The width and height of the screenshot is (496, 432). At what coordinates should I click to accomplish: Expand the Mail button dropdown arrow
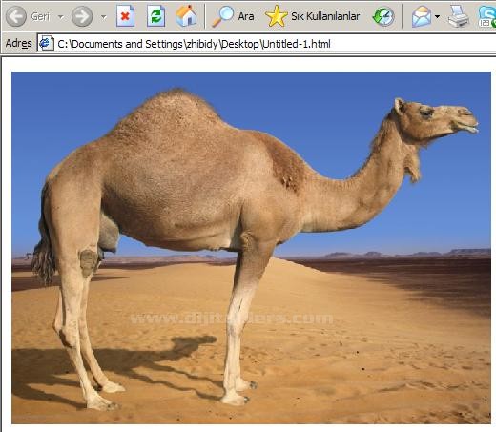pos(437,16)
